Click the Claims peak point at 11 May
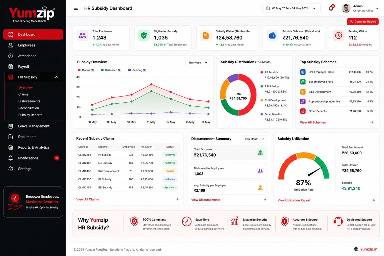Image resolution: width=384 pixels, height=256 pixels. click(151, 84)
